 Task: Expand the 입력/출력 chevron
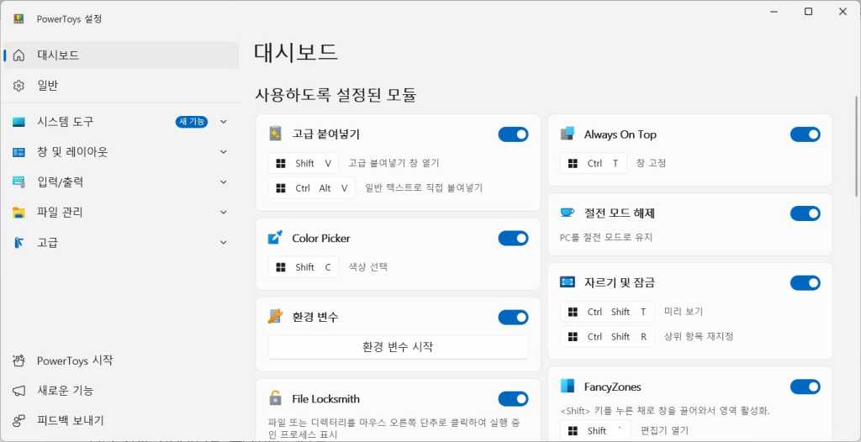pos(223,182)
